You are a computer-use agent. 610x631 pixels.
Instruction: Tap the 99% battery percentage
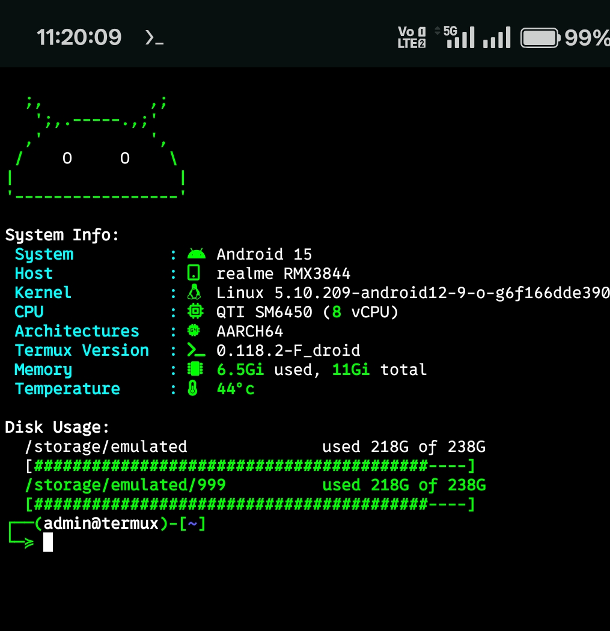coord(587,38)
